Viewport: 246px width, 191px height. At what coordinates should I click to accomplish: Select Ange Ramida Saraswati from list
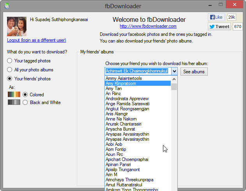point(138,104)
